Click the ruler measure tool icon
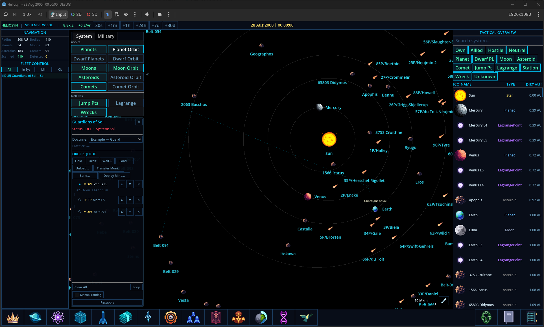544x327 pixels. point(444,301)
